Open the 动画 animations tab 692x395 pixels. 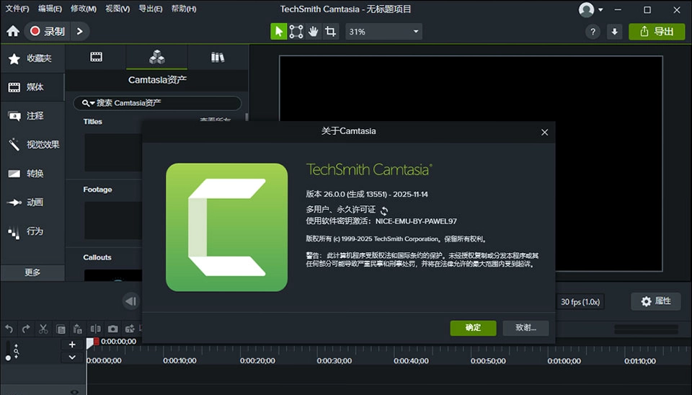[32, 202]
